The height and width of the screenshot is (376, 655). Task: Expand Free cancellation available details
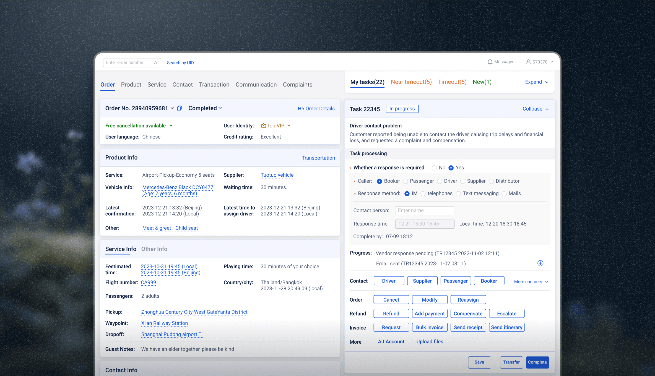point(171,126)
